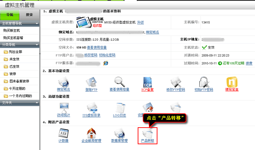Image resolution: width=255 pixels, height=150 pixels.
Task: Launch the Internet Explorer icon beside FTP服务器
Action: coord(105,63)
